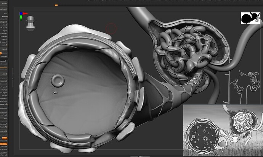Collapse the Merge section header

click(x=5, y=16)
